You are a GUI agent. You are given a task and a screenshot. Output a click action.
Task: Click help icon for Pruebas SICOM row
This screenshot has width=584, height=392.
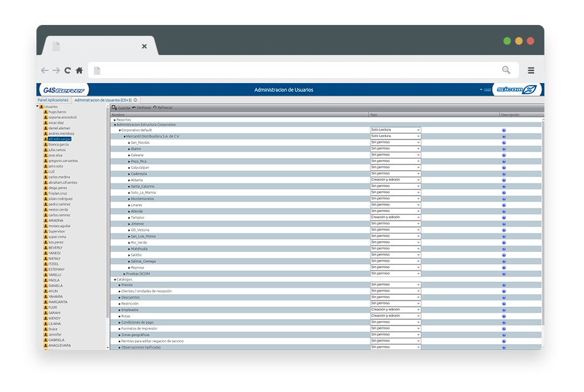point(504,274)
